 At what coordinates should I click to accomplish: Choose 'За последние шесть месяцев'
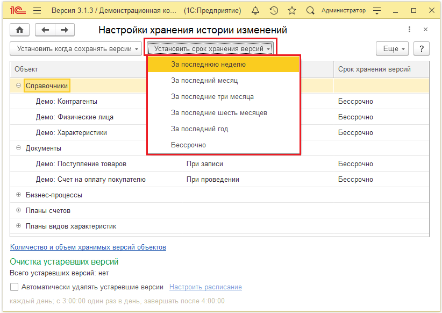pyautogui.click(x=223, y=112)
